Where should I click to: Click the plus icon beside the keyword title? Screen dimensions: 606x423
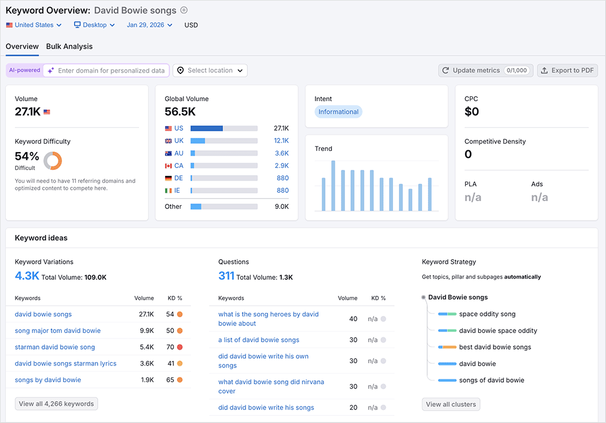coord(183,10)
